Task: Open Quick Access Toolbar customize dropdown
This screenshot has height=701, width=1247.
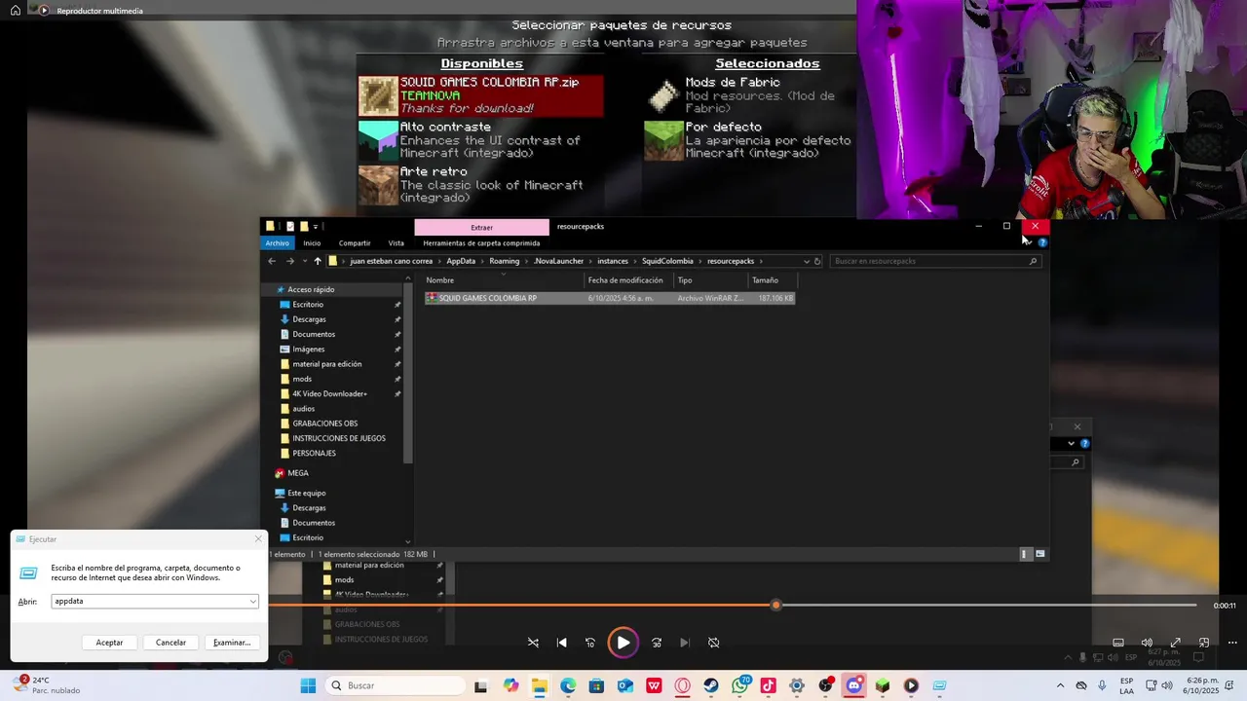Action: click(316, 227)
